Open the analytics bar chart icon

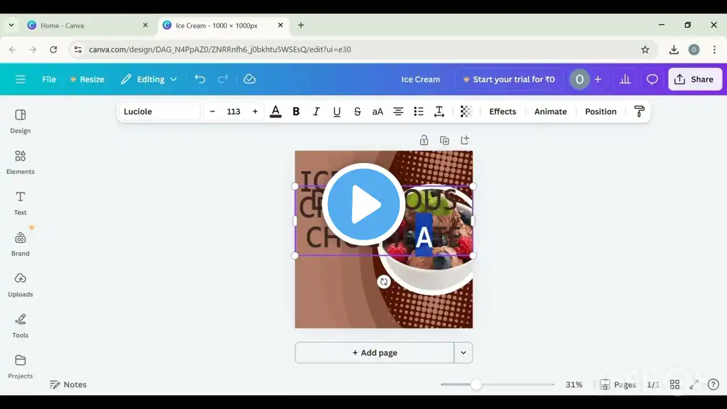[x=625, y=80]
